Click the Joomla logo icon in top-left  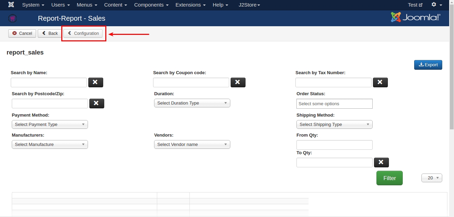[11, 5]
